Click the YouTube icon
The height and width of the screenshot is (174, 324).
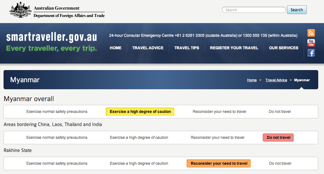pyautogui.click(x=311, y=43)
